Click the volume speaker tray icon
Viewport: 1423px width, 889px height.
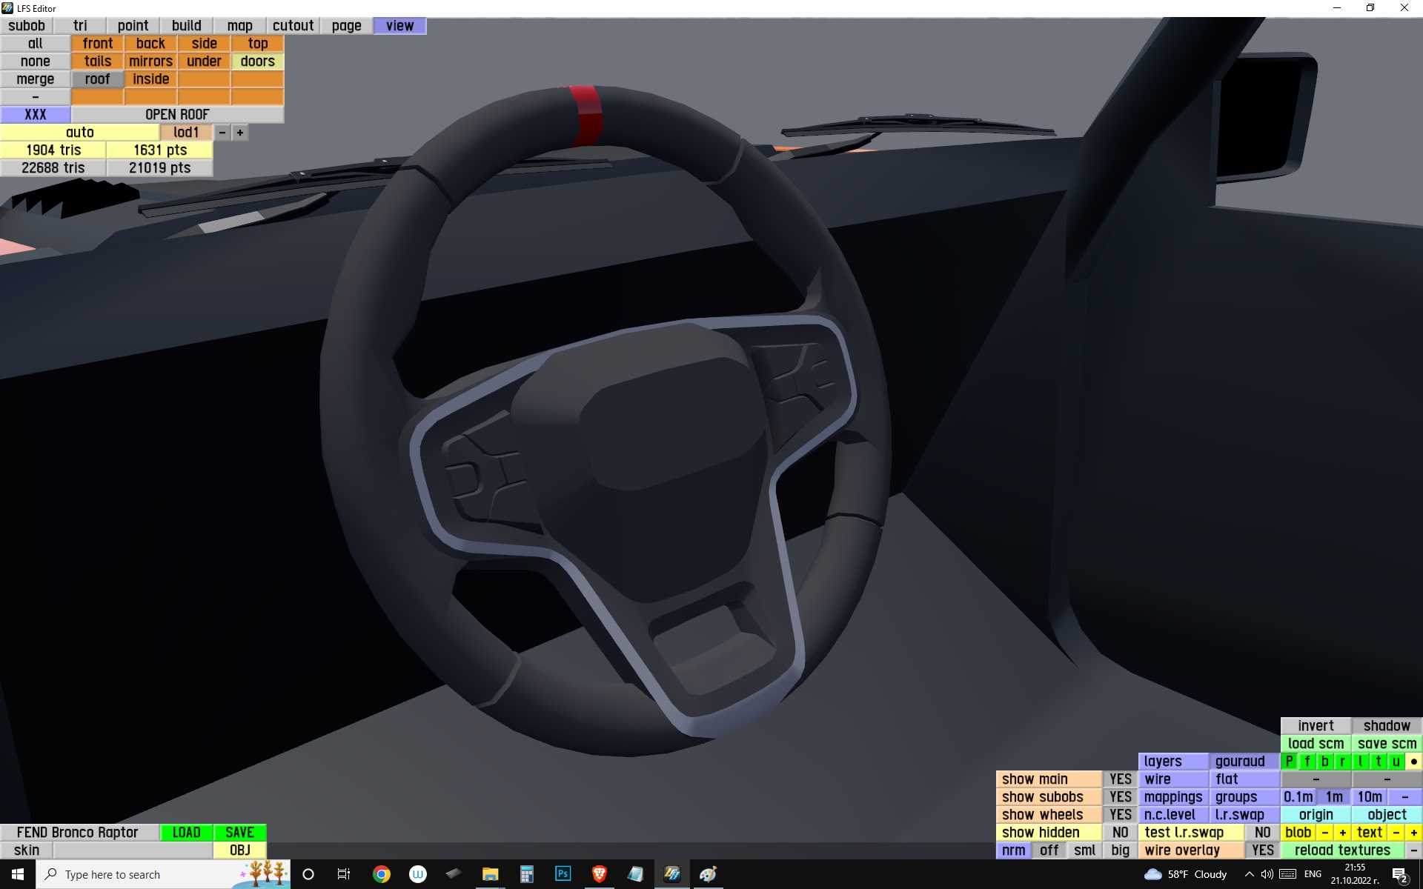[x=1267, y=874]
